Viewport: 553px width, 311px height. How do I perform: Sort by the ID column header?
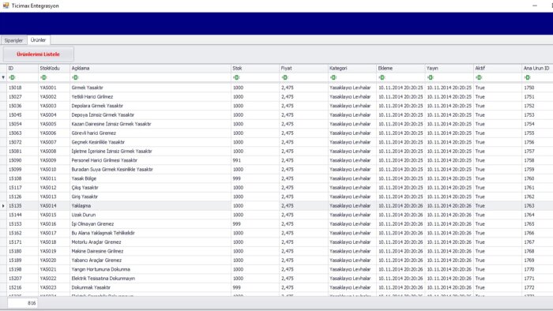click(x=23, y=69)
